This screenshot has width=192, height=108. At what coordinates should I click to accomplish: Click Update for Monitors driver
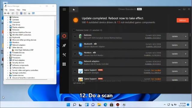[x=175, y=54]
